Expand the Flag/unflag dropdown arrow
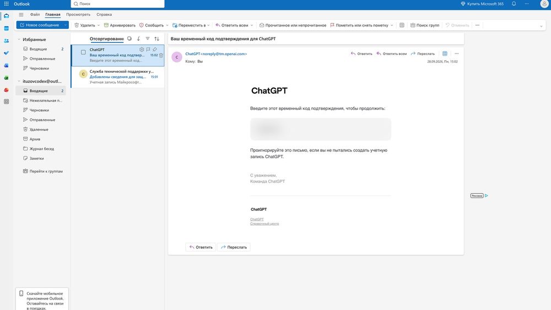 pos(392,25)
